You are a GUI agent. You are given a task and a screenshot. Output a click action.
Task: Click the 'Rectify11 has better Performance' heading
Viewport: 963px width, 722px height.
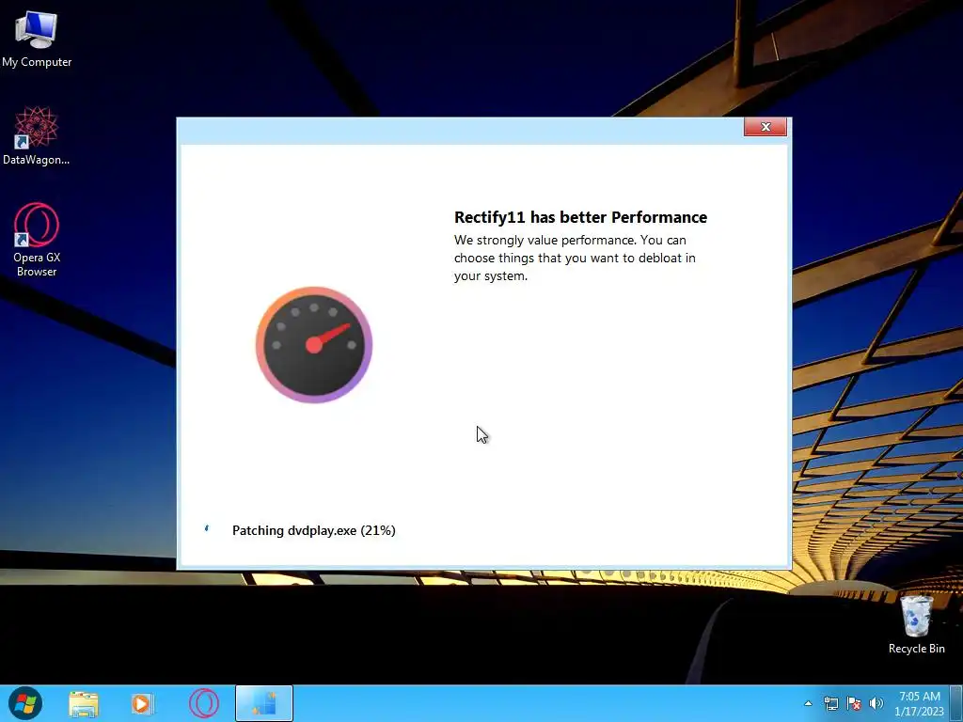tap(580, 217)
